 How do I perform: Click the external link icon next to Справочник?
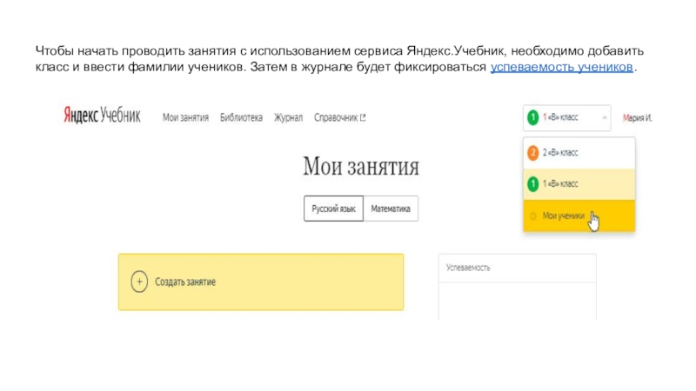[363, 118]
